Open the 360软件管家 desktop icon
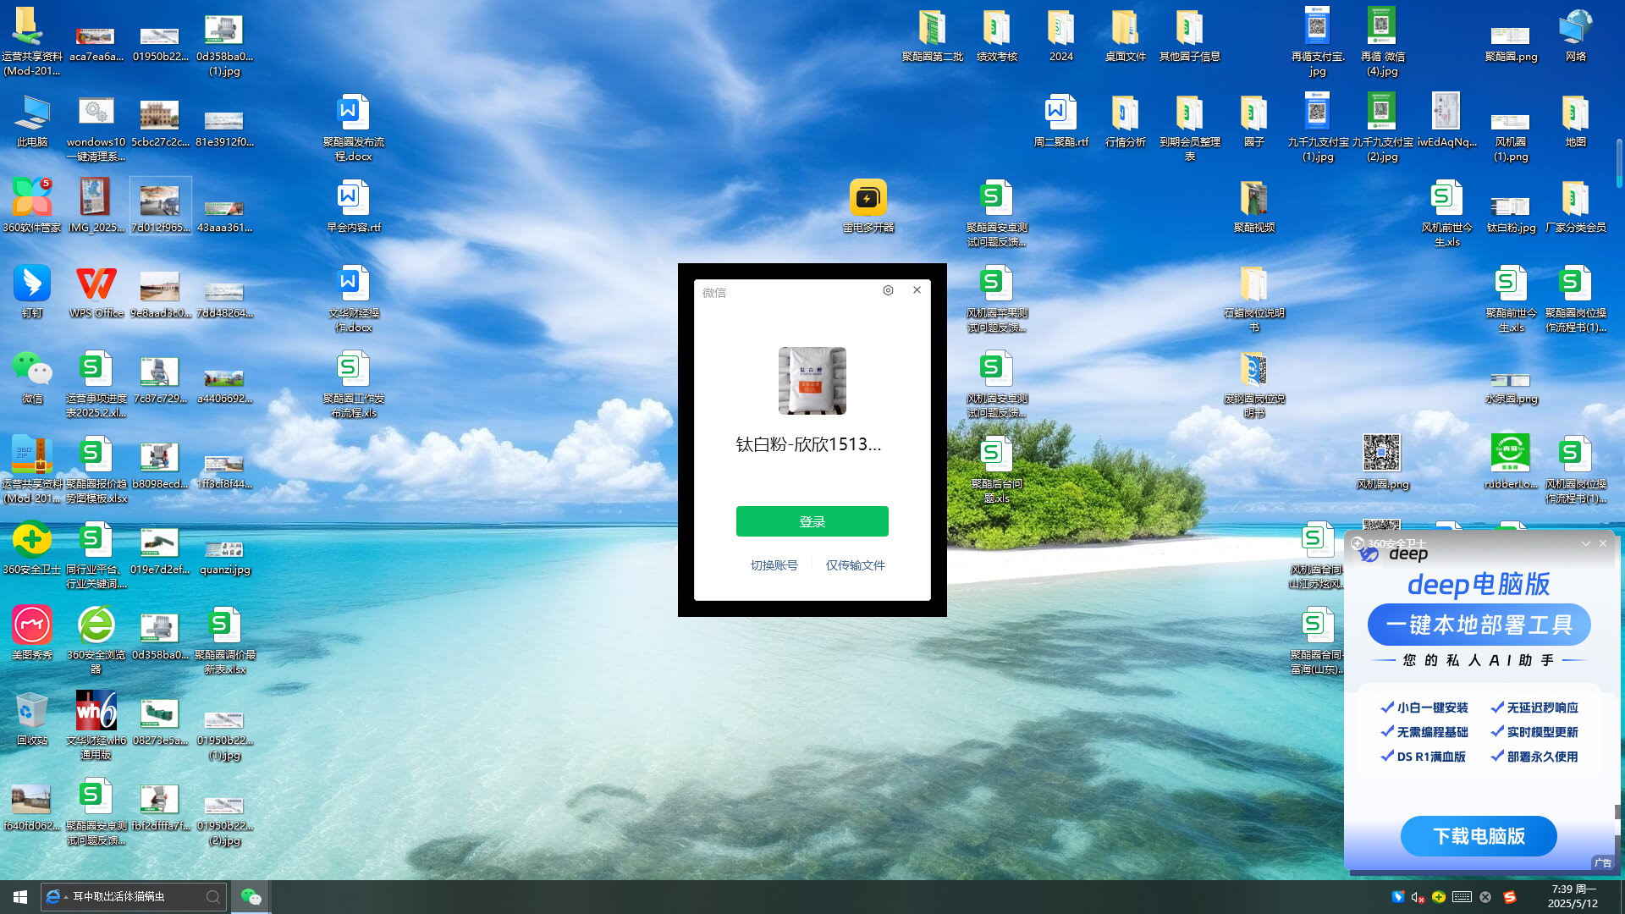 coord(32,199)
